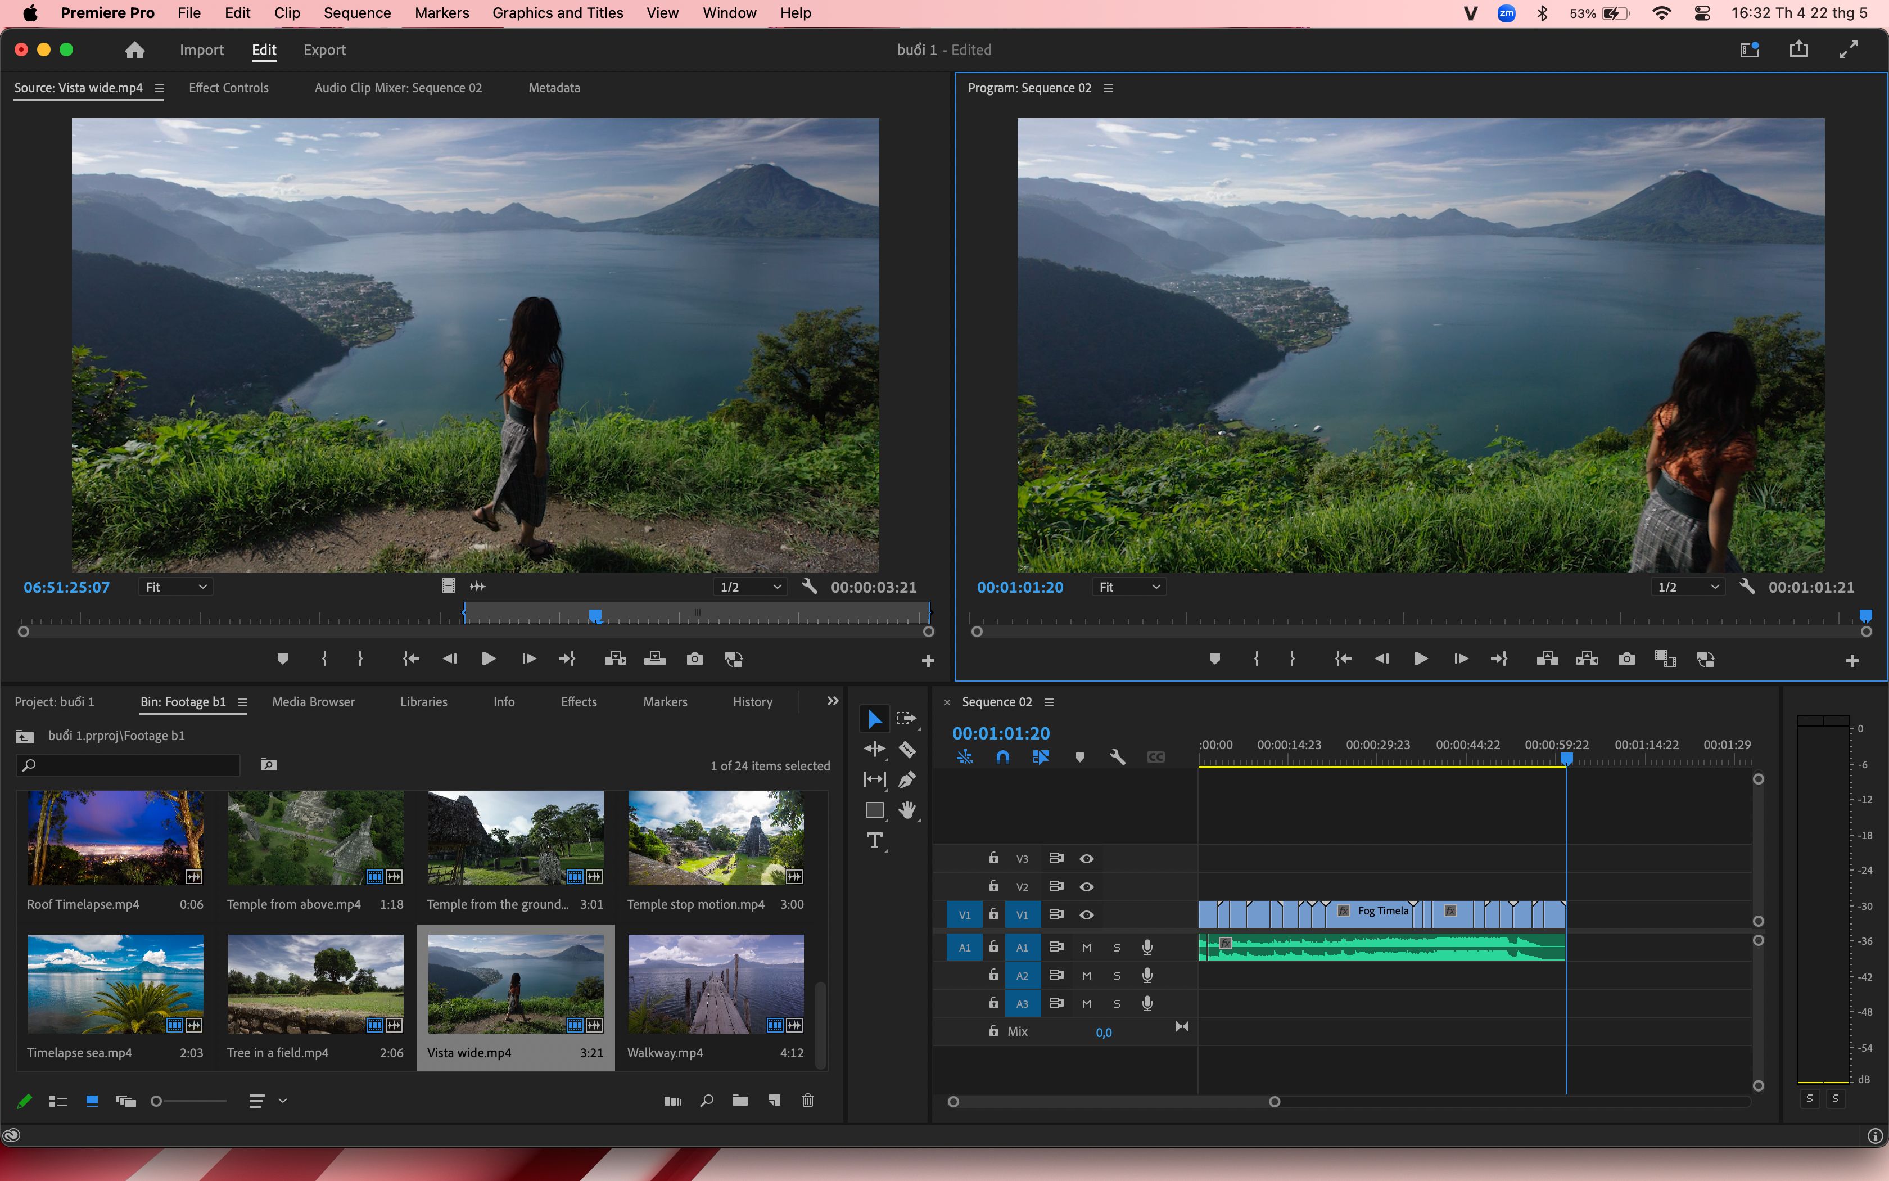Mute the A1 audio track
The image size is (1889, 1181).
coord(1086,948)
